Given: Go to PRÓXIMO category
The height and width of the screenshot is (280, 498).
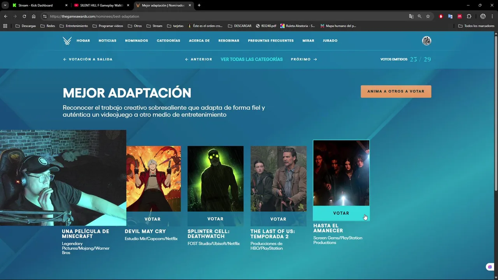Looking at the screenshot, I should click(304, 59).
